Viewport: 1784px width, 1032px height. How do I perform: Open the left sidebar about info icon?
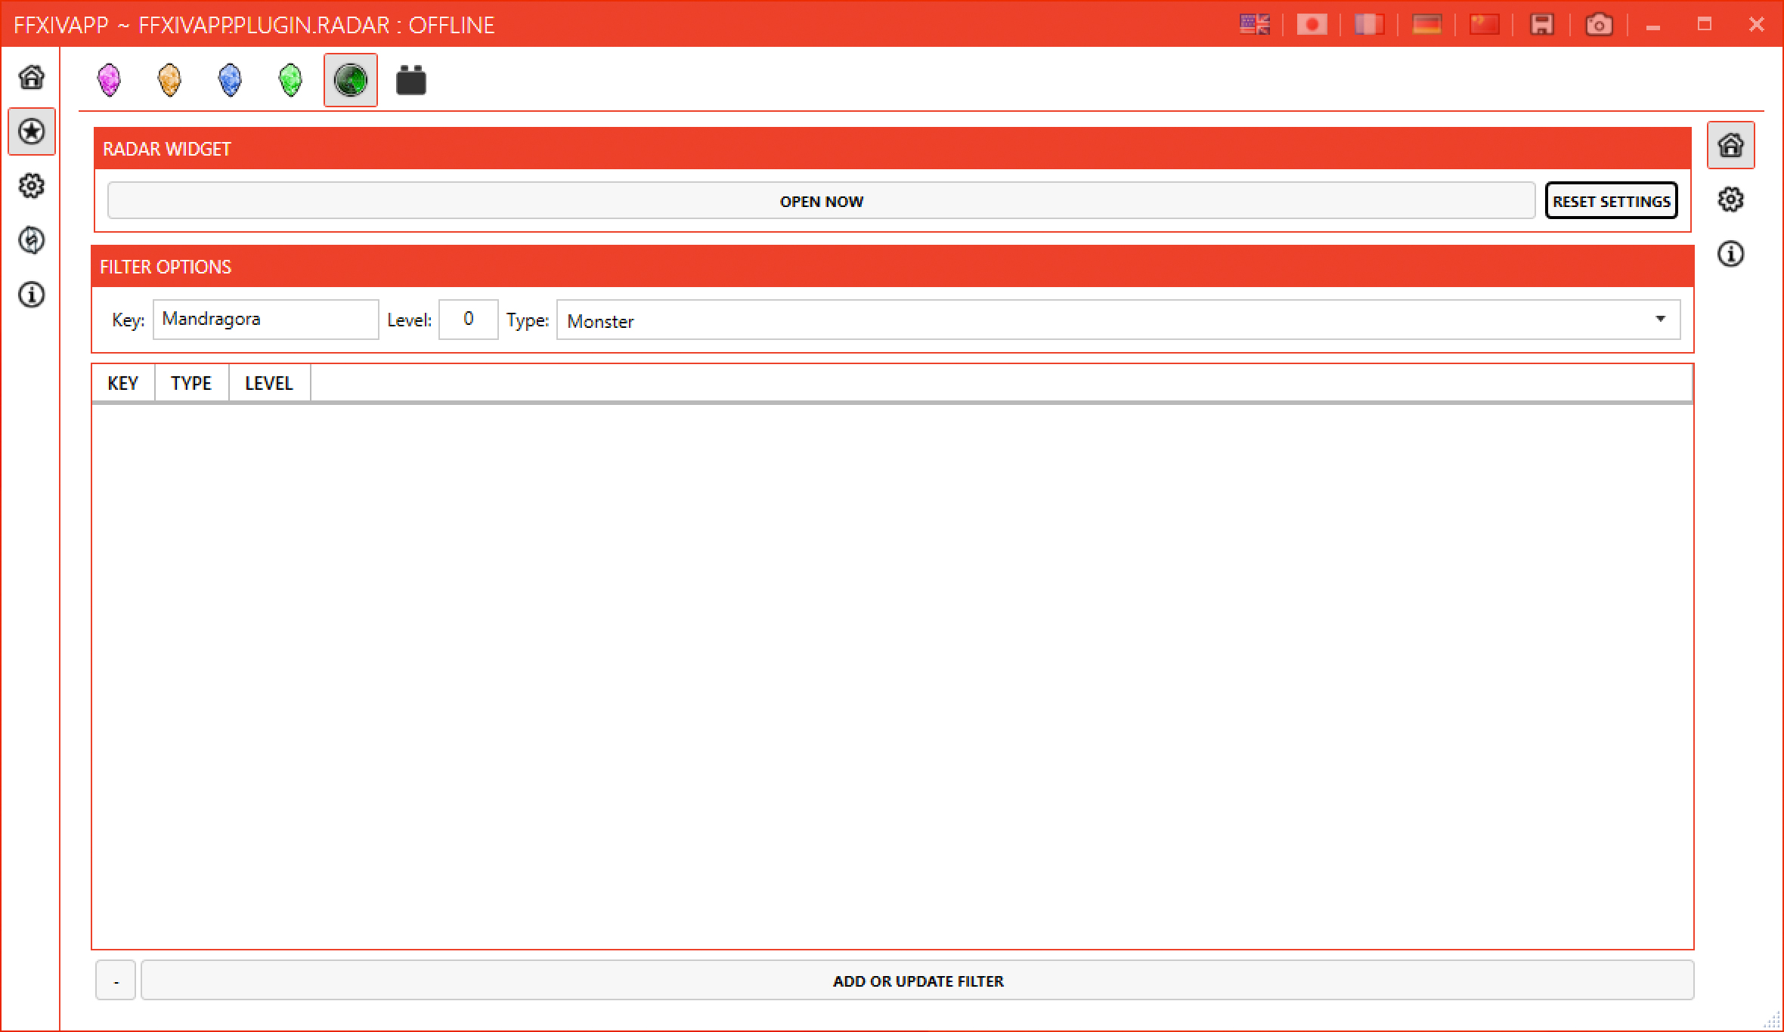click(32, 295)
